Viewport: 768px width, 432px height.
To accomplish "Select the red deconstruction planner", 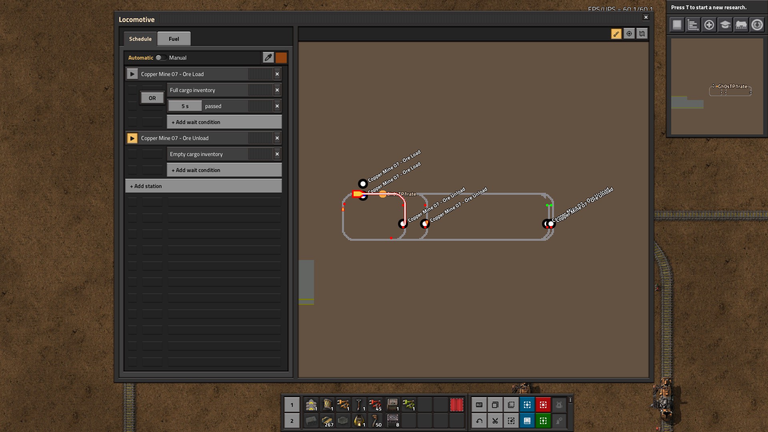I will click(543, 405).
